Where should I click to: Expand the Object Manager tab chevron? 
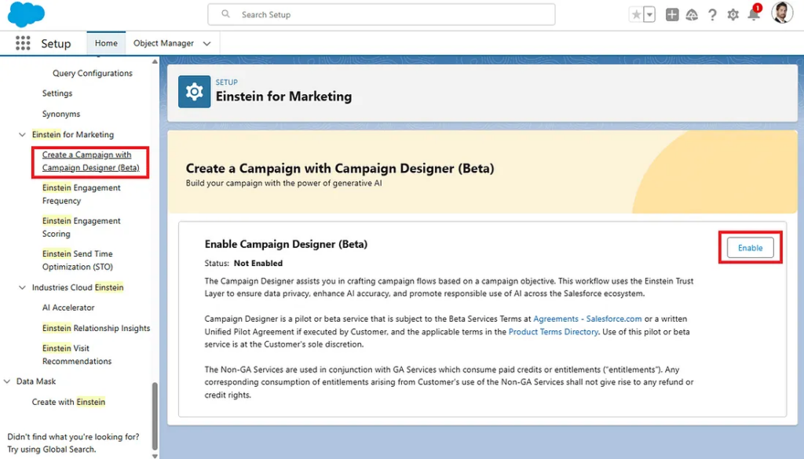pos(206,43)
